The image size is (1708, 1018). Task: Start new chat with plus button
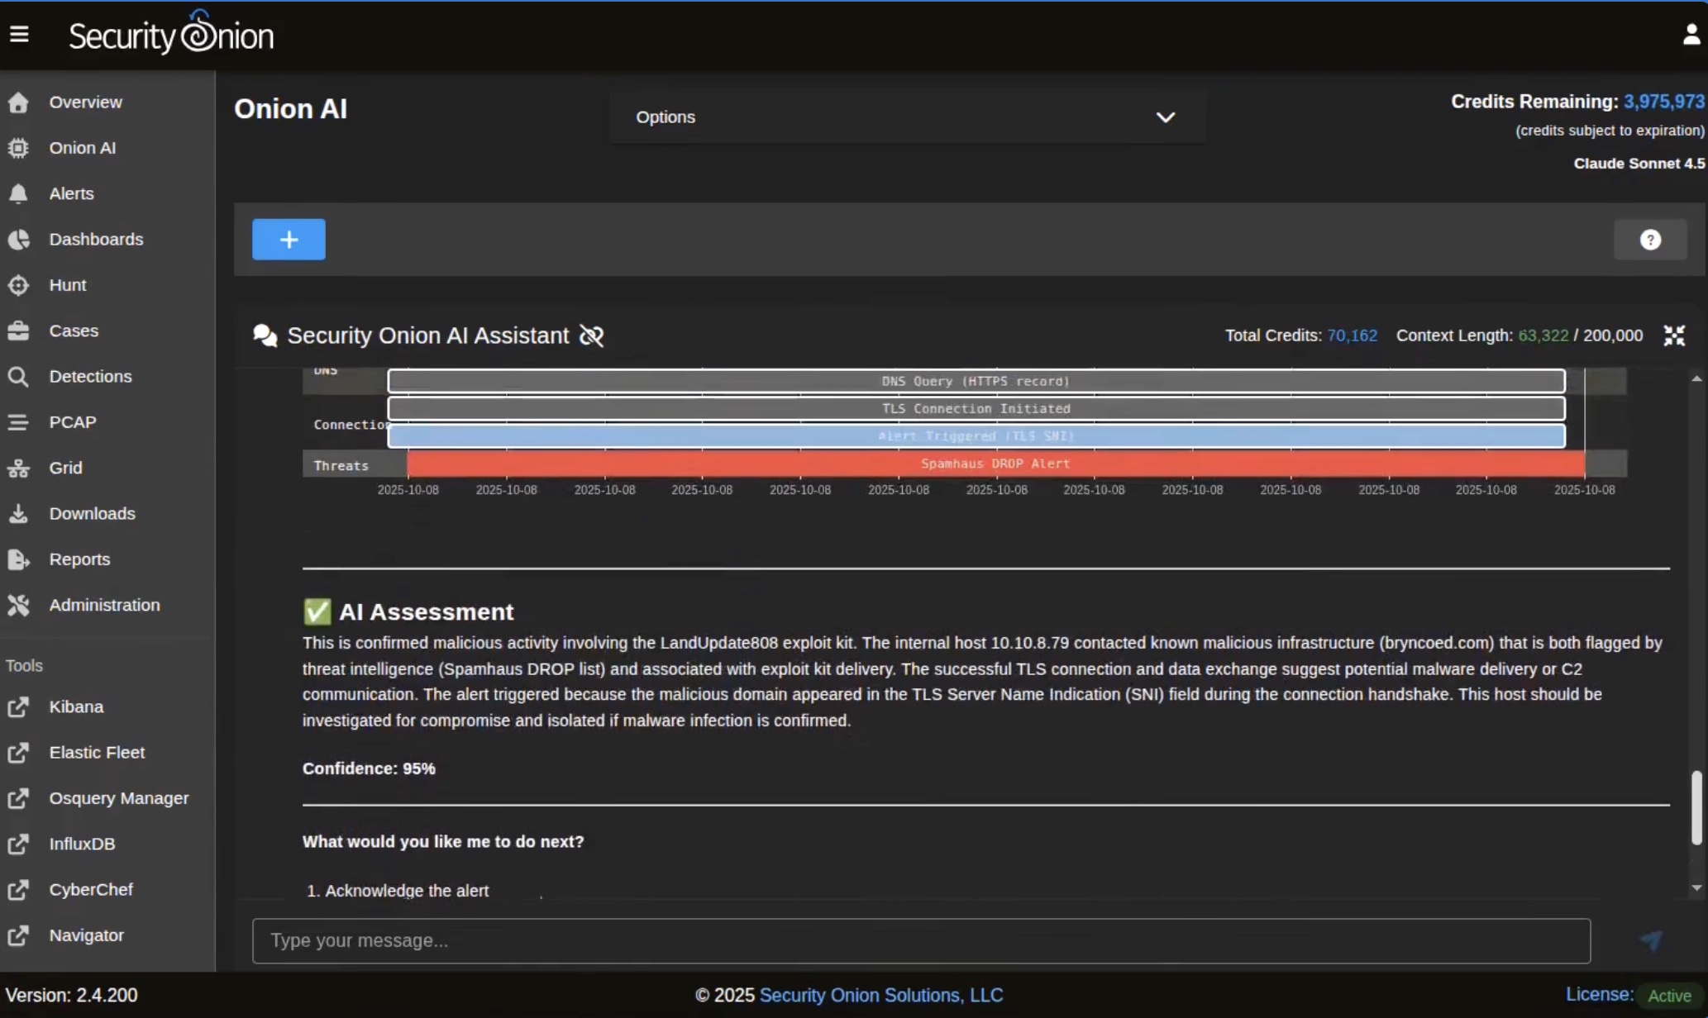(289, 240)
